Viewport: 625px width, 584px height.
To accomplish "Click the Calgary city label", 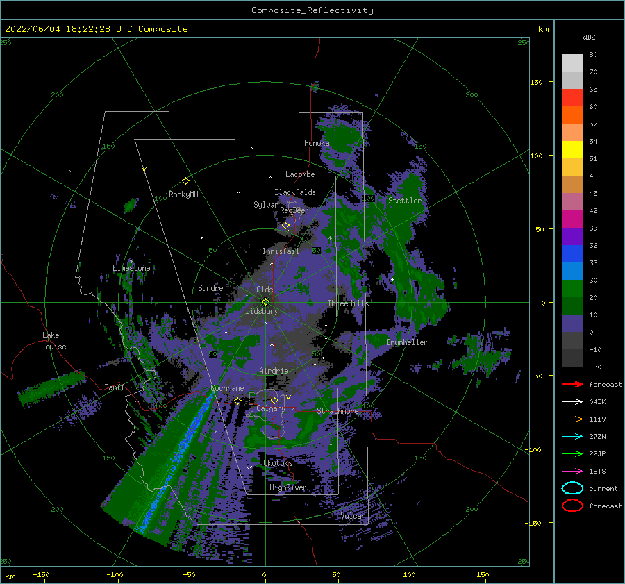I will [271, 408].
